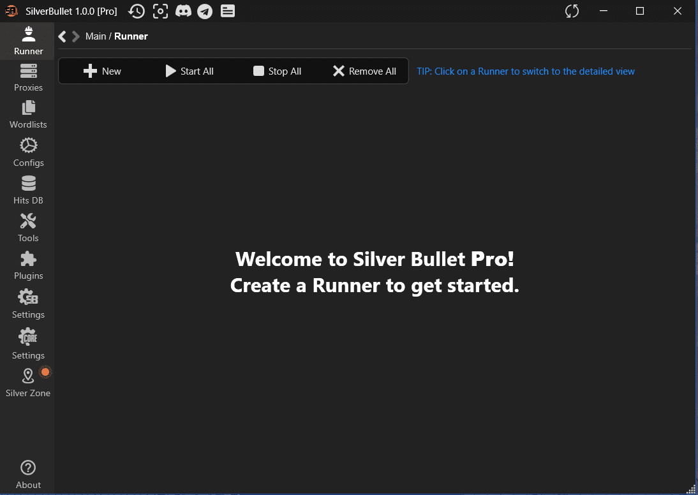Viewport: 698px width, 495px height.
Task: Open the Proxies section
Action: tap(28, 77)
